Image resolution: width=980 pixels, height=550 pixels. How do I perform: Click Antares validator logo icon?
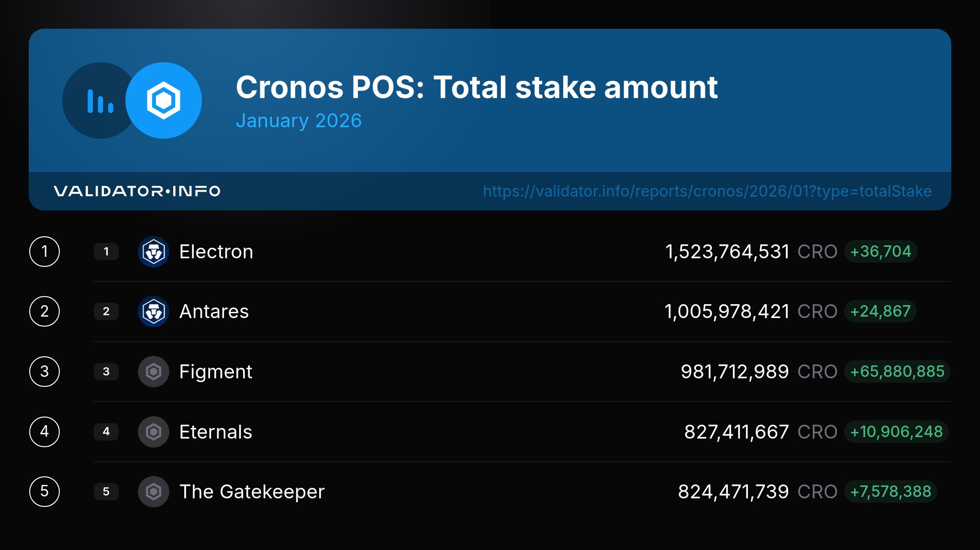154,311
